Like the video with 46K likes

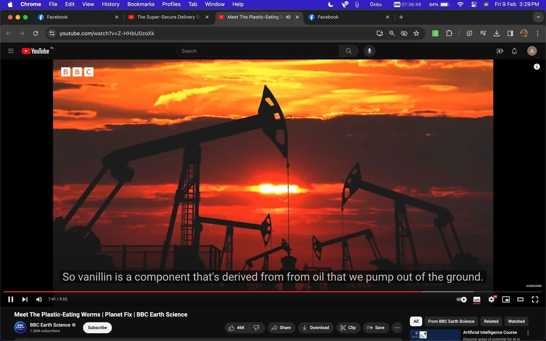(x=237, y=328)
